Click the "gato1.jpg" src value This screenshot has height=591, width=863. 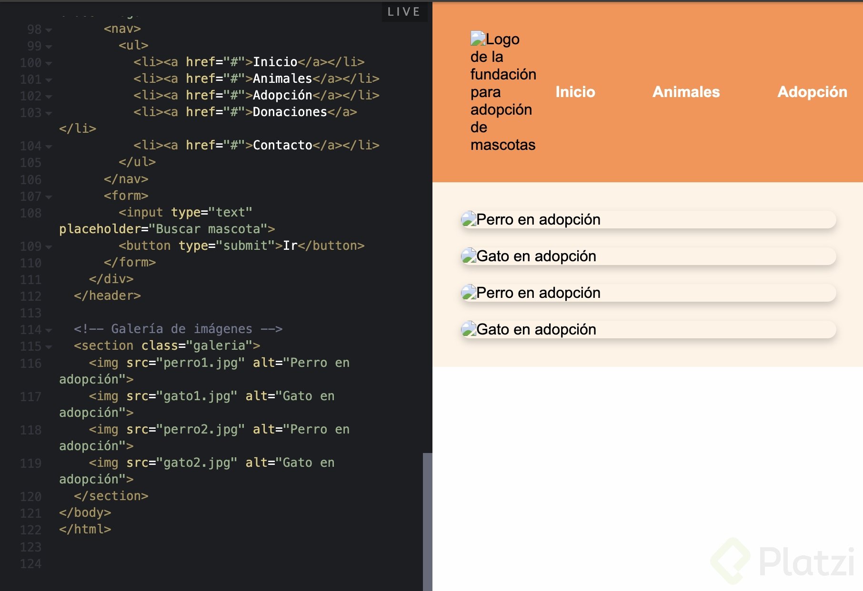pos(197,396)
